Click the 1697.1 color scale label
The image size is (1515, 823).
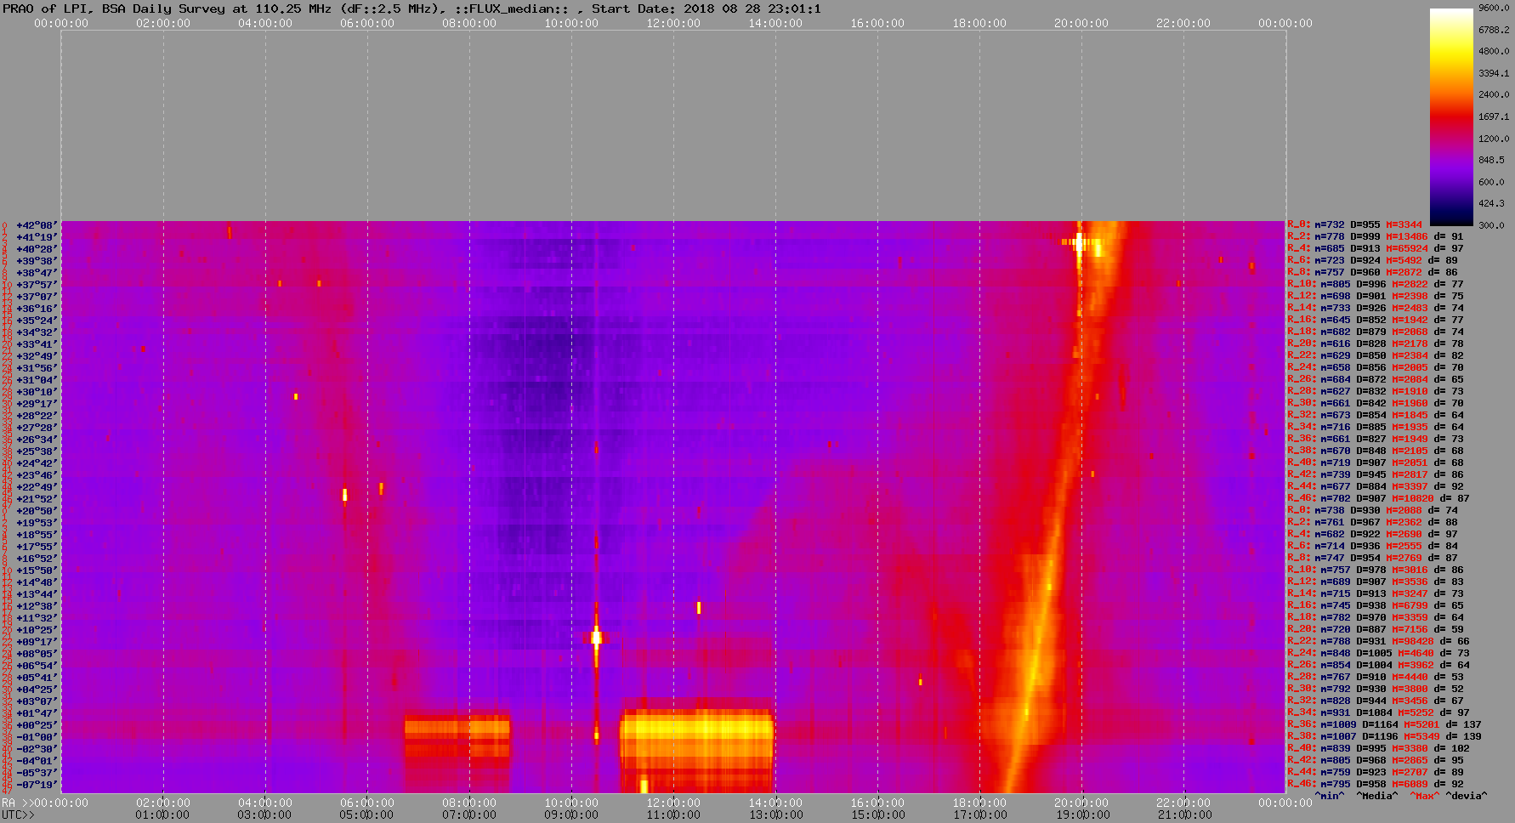point(1494,116)
